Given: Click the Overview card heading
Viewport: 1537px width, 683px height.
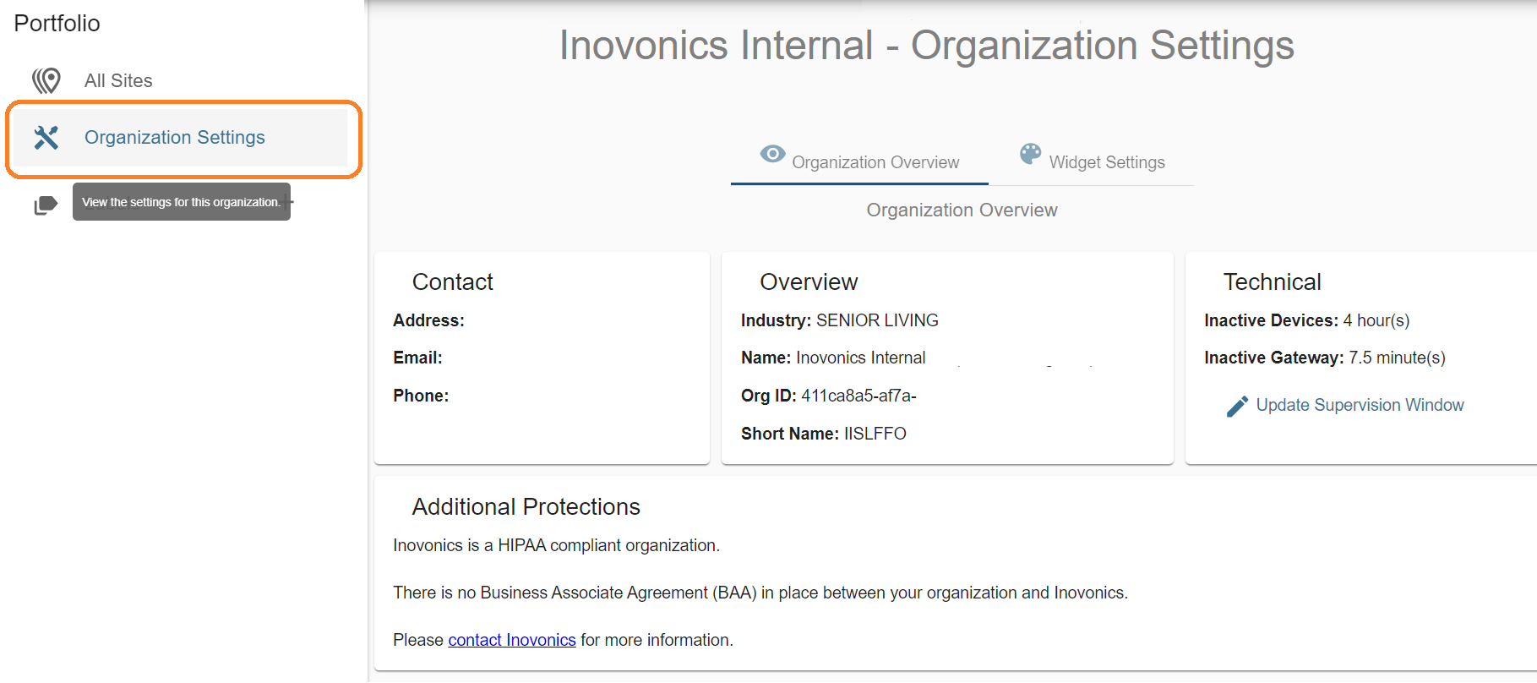Looking at the screenshot, I should point(809,281).
